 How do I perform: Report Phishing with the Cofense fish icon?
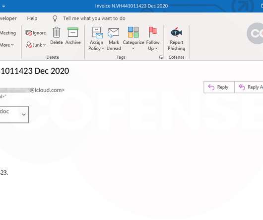176,39
